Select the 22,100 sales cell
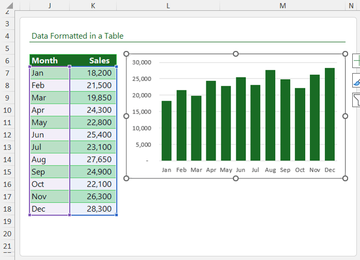Screen dimensions: 360x260 [93, 184]
